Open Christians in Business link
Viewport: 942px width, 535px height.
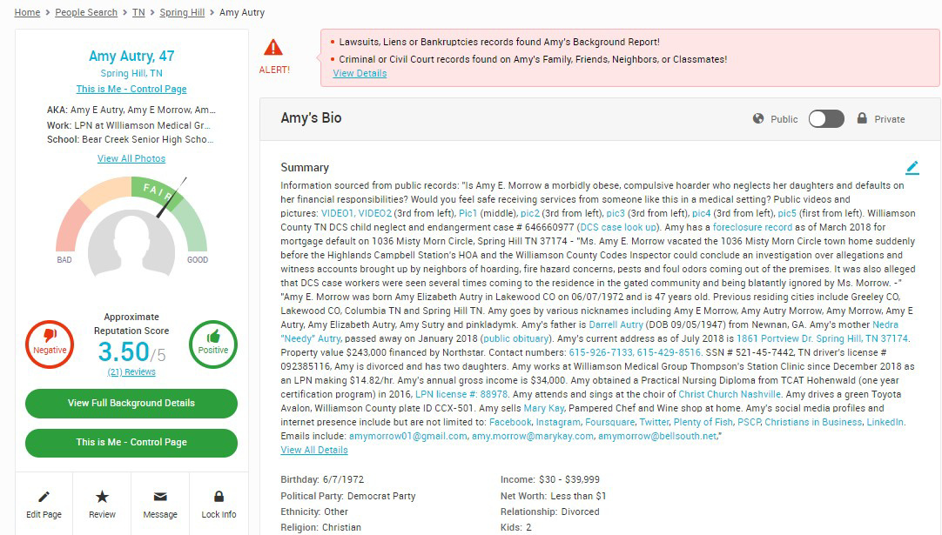point(813,422)
